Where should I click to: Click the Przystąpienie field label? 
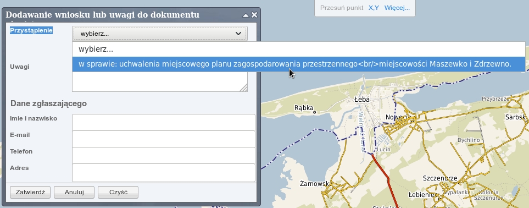tap(31, 30)
